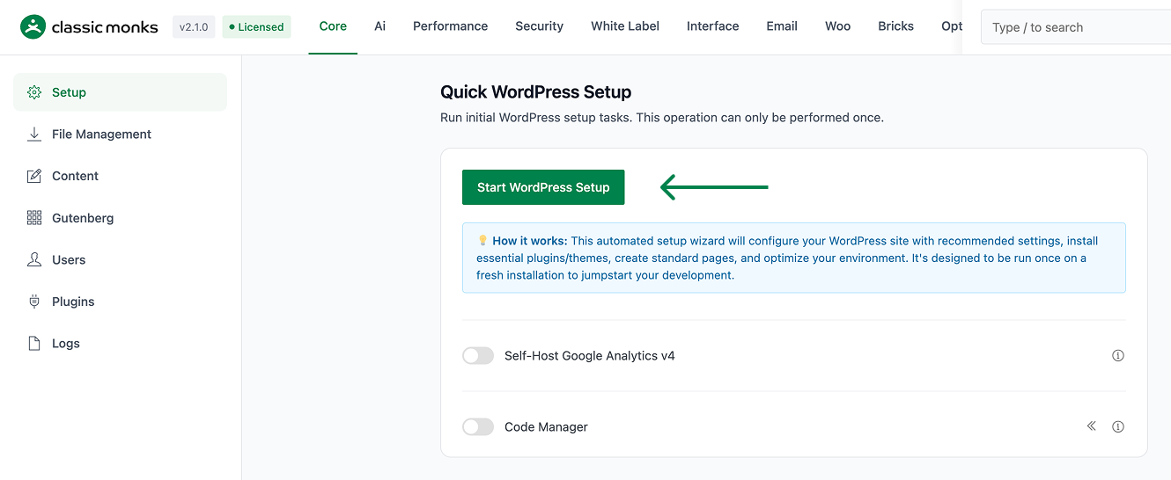Click the Content edit pencil icon
The height and width of the screenshot is (480, 1171).
click(34, 176)
